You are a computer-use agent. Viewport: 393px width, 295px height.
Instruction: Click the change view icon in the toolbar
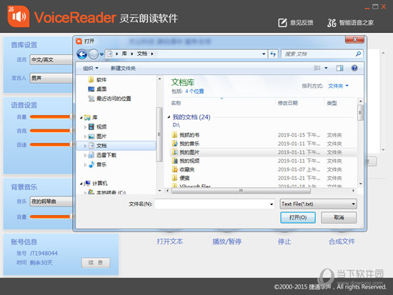[317, 68]
